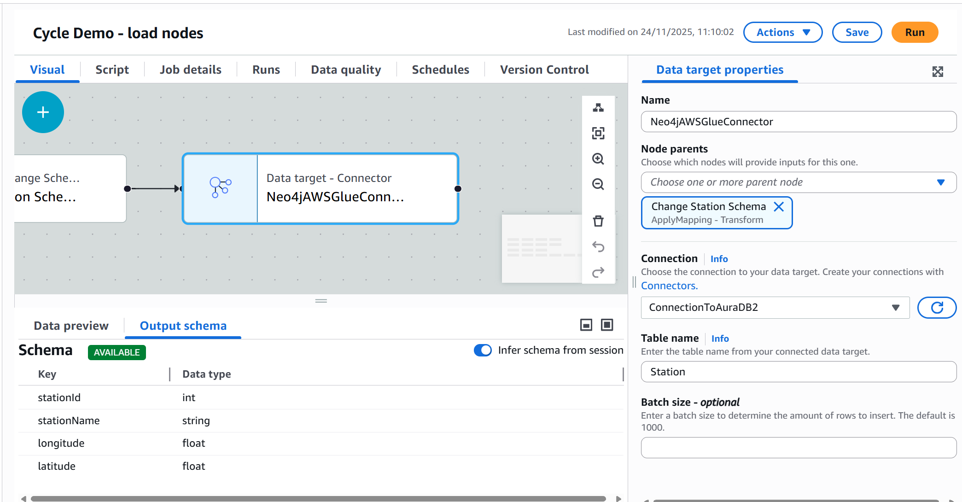
Task: Click the undo arrow icon
Action: tap(598, 247)
